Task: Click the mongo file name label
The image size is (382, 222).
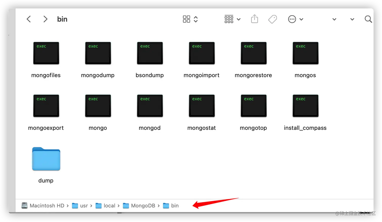Action: click(98, 128)
